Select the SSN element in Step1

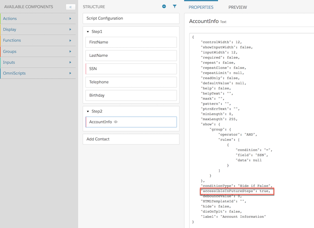click(131, 69)
